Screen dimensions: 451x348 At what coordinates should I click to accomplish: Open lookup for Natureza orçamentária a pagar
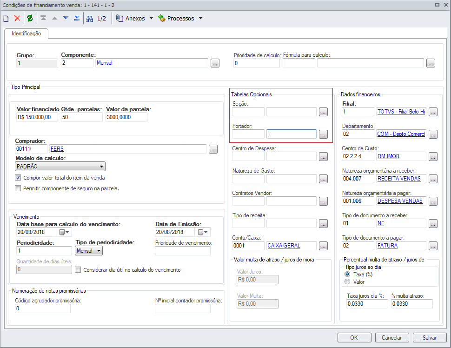[433, 201]
